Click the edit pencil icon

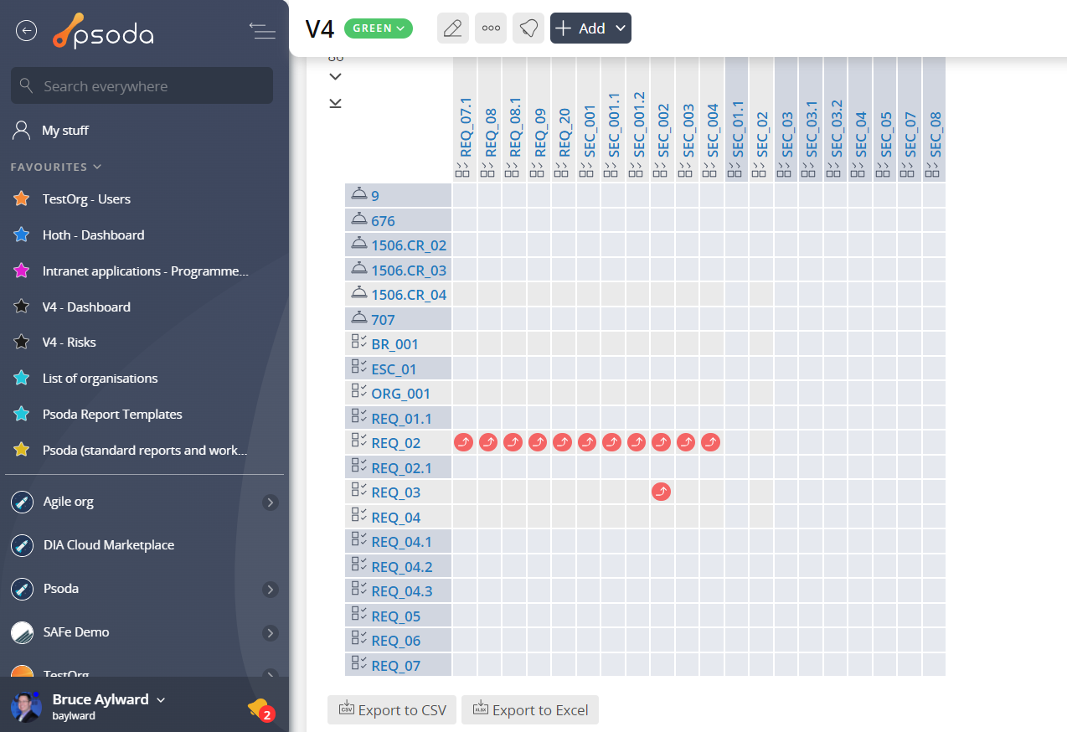point(453,28)
